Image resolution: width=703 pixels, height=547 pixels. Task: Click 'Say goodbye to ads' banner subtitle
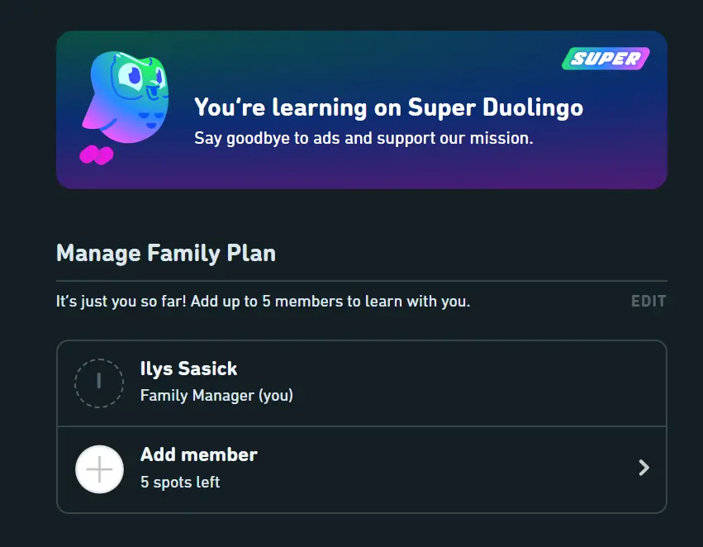363,138
